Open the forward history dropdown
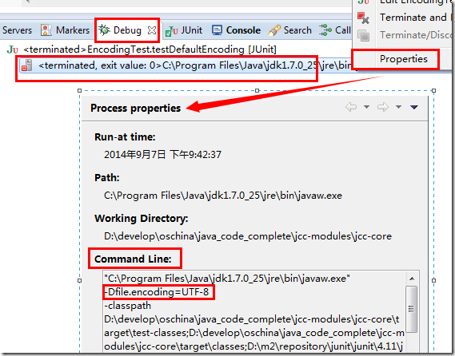 (398, 107)
